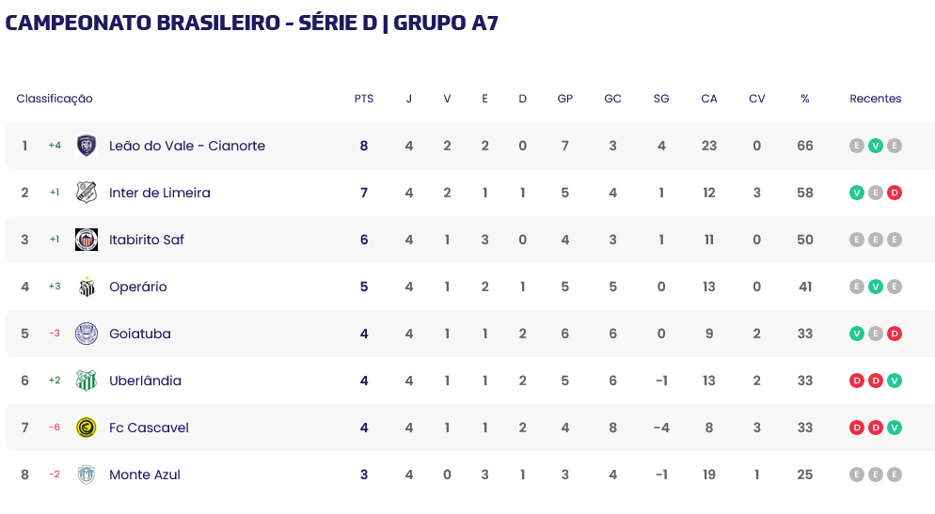The image size is (935, 514).
Task: Open the Leão do Vale - Cianorte team link
Action: click(187, 146)
